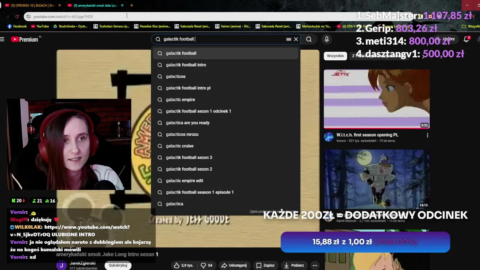This screenshot has height=270, width=480.
Task: Choose suggestion 'galactic cruise'
Action: 225,146
